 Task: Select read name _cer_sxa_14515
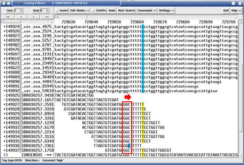click(37, 68)
